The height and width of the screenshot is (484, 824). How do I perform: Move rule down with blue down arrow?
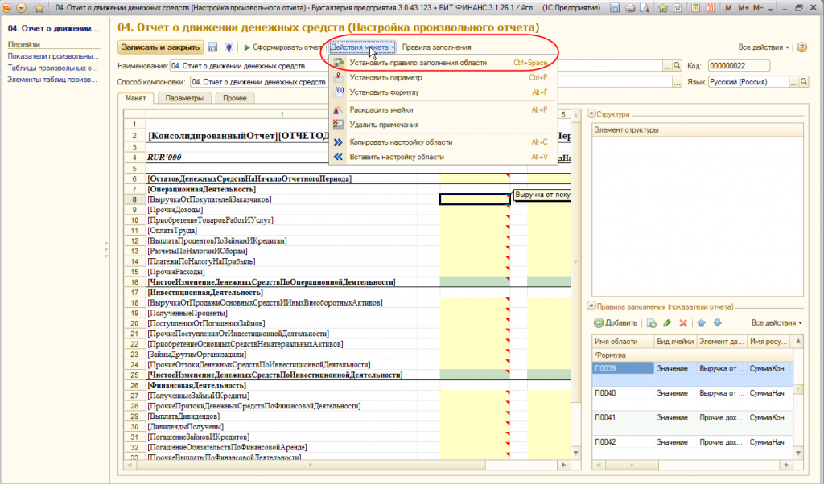pos(718,322)
